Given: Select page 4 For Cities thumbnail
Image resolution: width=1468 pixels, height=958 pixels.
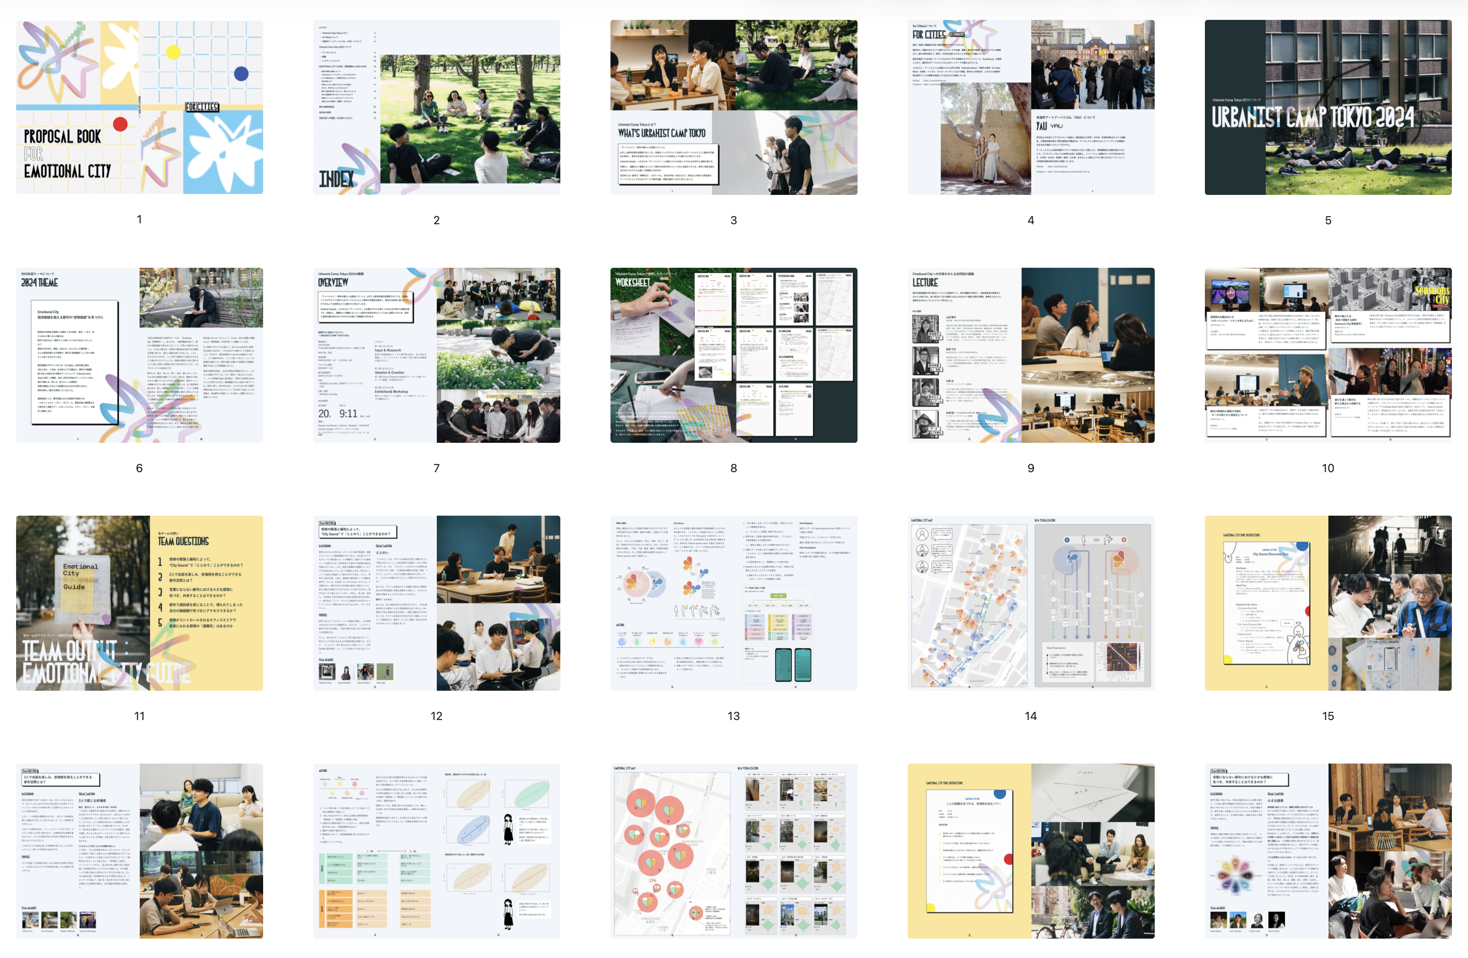Looking at the screenshot, I should coord(1031,107).
